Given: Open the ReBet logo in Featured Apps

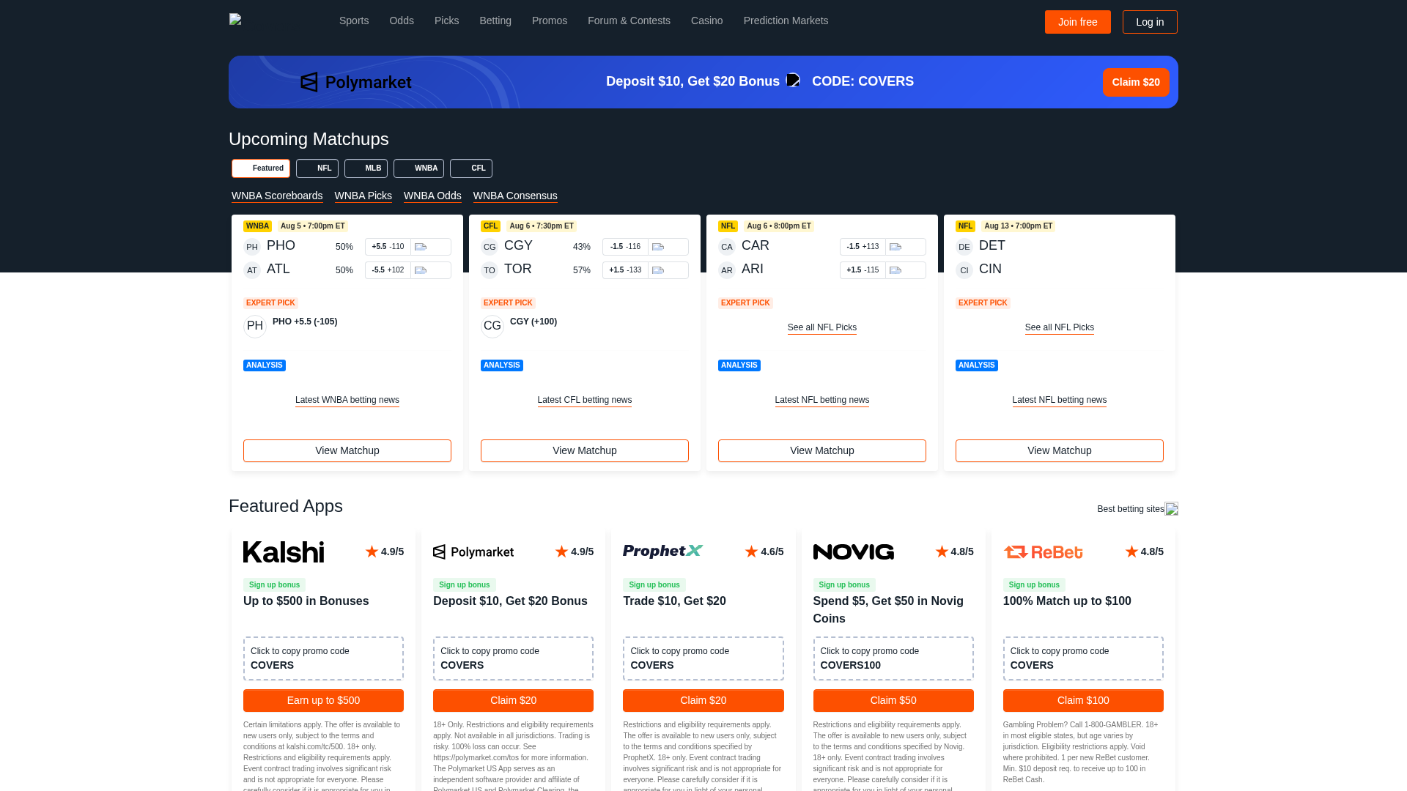Looking at the screenshot, I should [x=1044, y=552].
